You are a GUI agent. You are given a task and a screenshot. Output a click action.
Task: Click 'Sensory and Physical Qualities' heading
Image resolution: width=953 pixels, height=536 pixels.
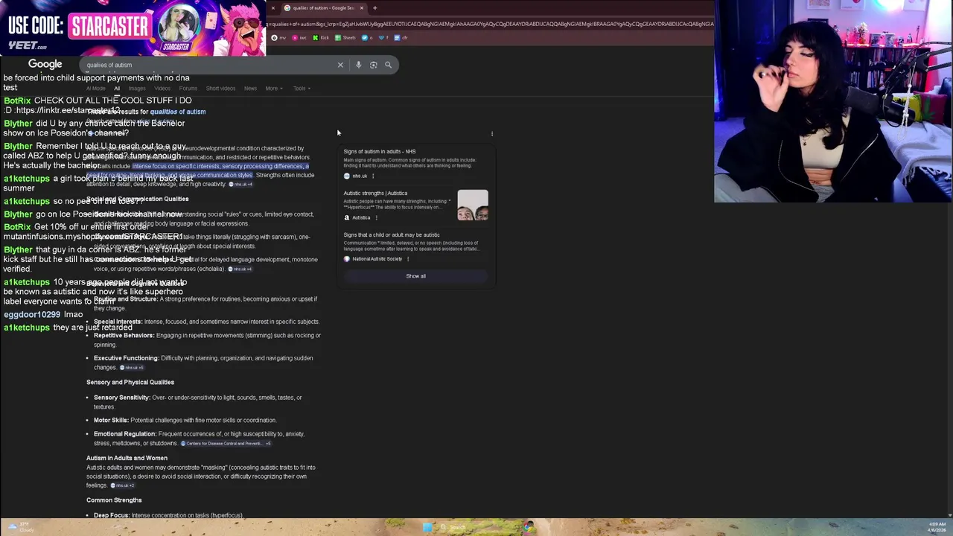(130, 383)
